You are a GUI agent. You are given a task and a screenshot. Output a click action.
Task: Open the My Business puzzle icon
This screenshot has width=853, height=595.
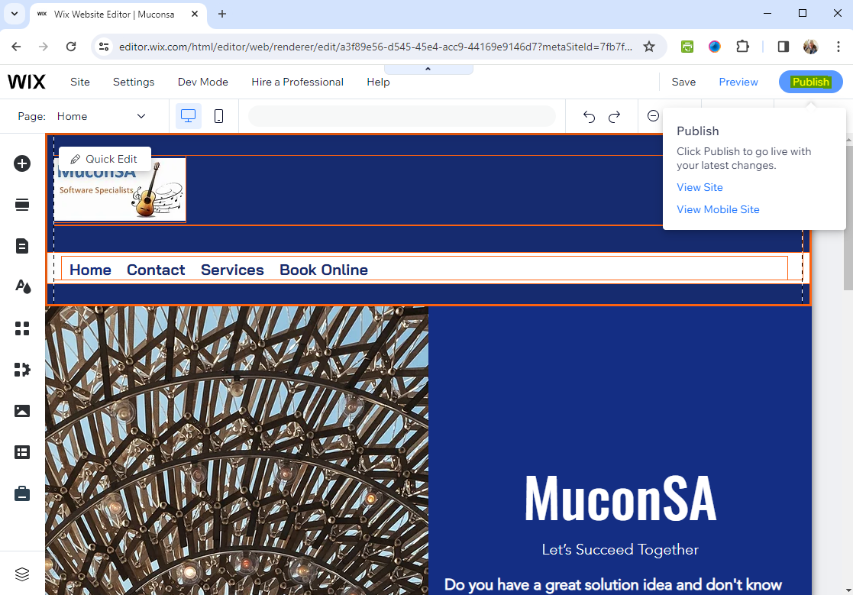click(22, 370)
